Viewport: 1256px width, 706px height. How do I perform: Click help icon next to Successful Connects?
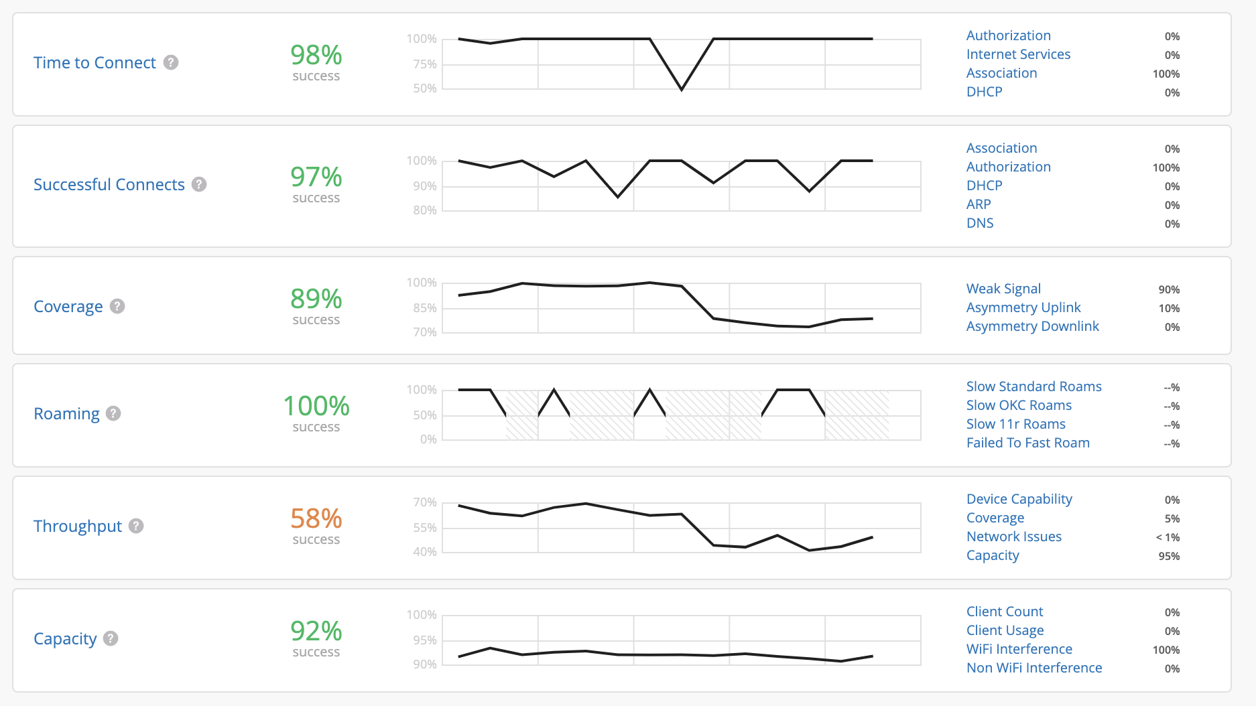(x=199, y=184)
